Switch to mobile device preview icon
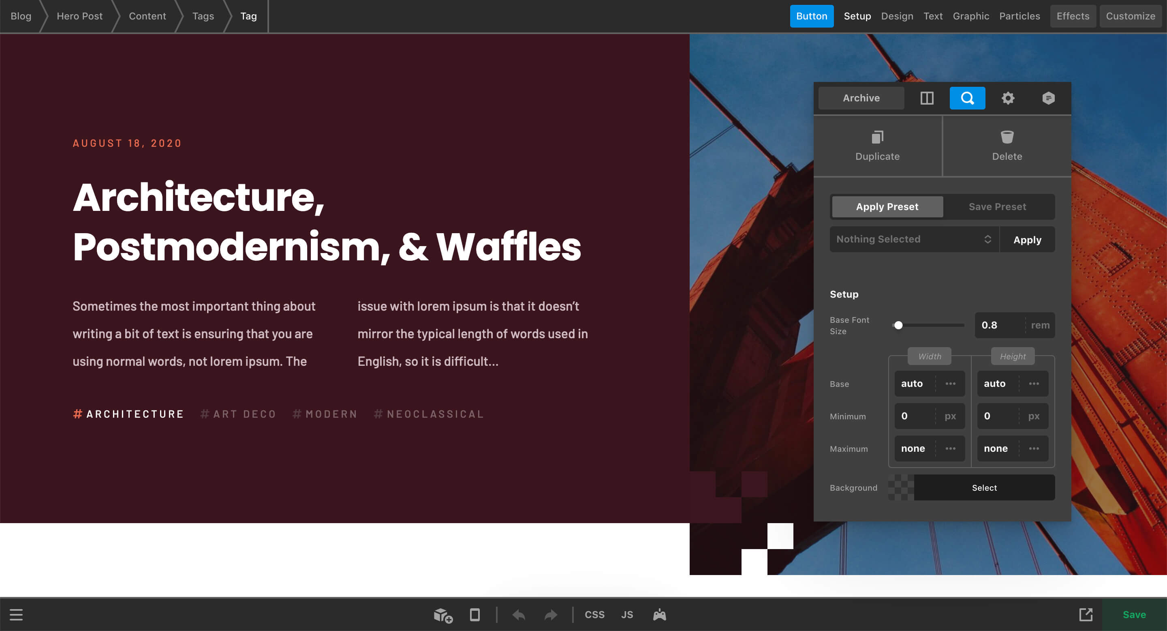 (x=475, y=615)
